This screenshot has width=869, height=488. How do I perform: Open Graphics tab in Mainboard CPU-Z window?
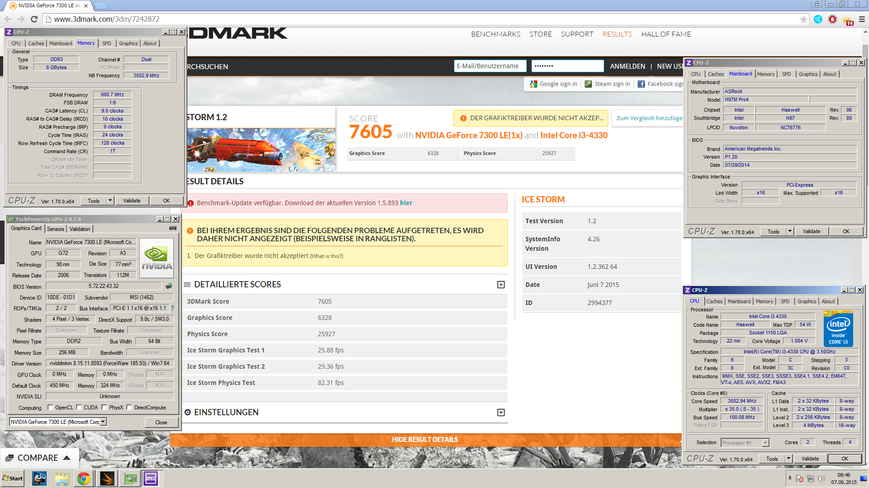pyautogui.click(x=808, y=74)
